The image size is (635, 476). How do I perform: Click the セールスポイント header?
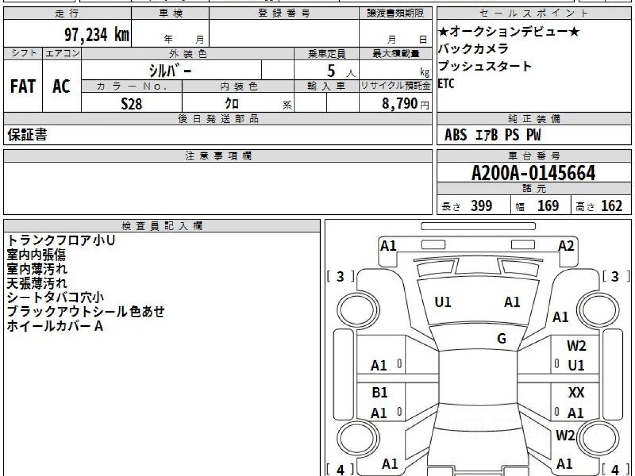(534, 14)
